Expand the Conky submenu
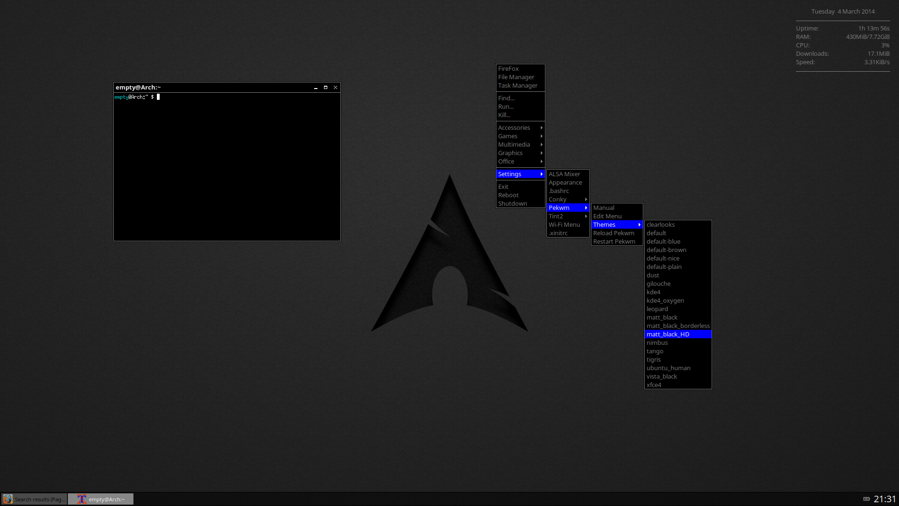899x506 pixels. (x=568, y=199)
